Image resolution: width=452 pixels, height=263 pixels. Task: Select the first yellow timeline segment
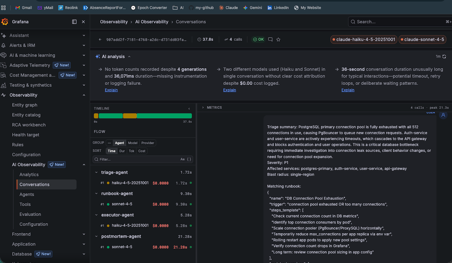96,116
